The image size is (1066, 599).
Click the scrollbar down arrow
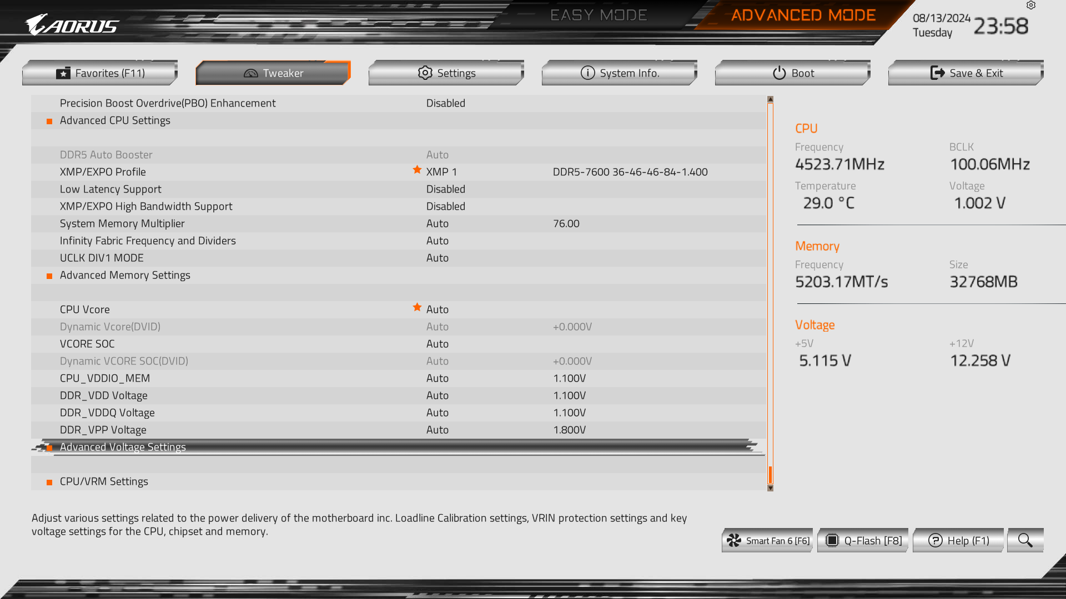pyautogui.click(x=770, y=488)
